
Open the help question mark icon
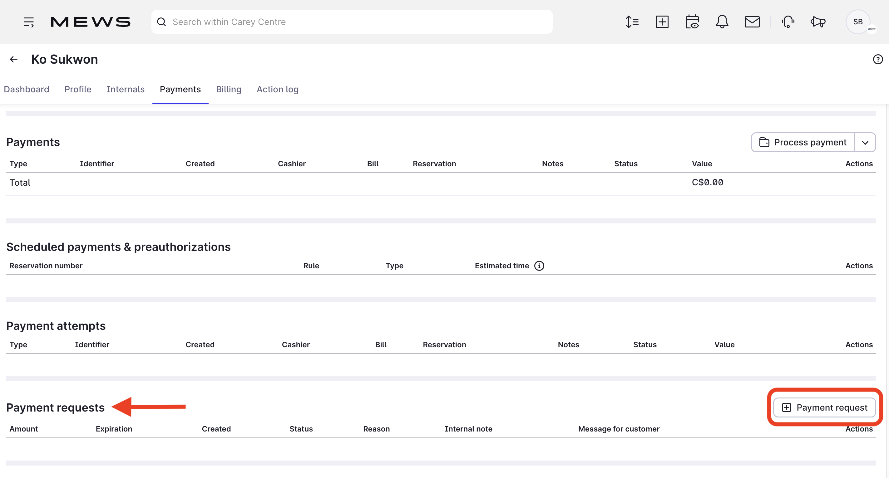pos(878,59)
